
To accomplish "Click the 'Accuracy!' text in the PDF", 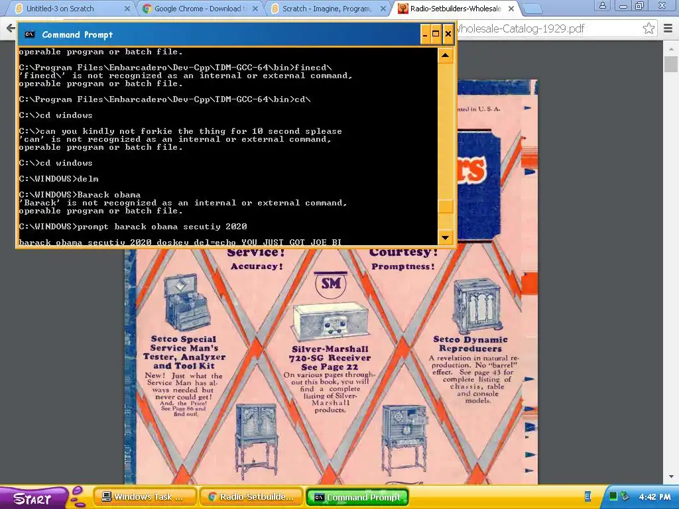I will click(257, 266).
